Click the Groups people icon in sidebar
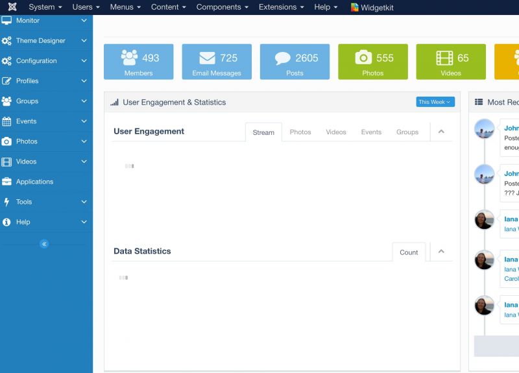The width and height of the screenshot is (519, 373). point(6,101)
